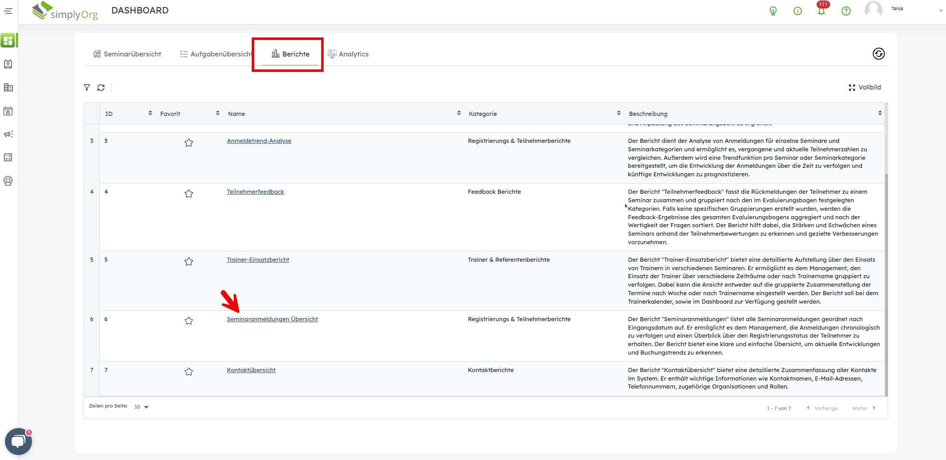Open settings gear in sidebar
946x460 pixels.
tap(8, 181)
